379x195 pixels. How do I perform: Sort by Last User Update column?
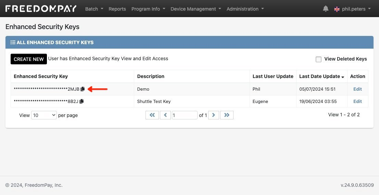(x=273, y=76)
